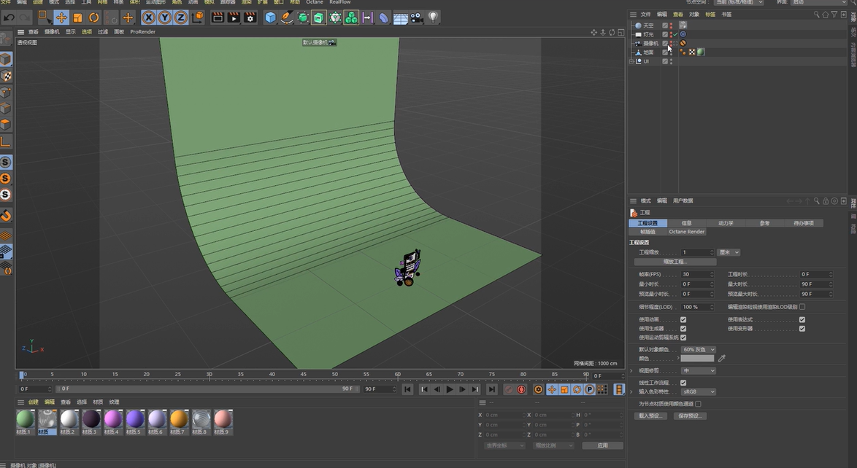Click the Autokeying timeline button
The height and width of the screenshot is (468, 857).
(521, 389)
